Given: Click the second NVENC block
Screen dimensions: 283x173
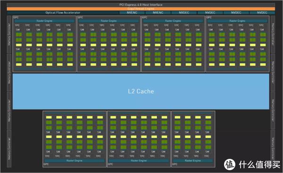Looking at the screenshot, I should 158,13.
